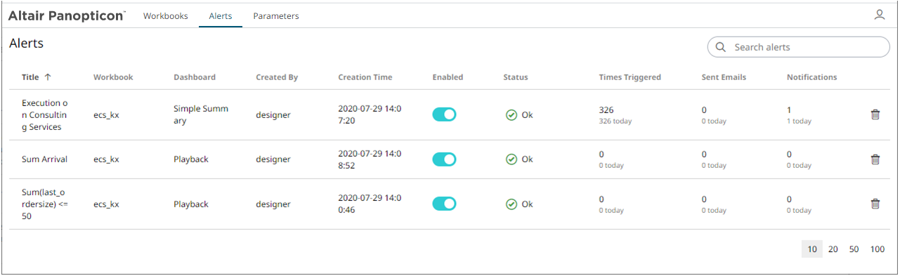The width and height of the screenshot is (900, 276).
Task: Click the search magnifier icon
Action: [x=720, y=47]
